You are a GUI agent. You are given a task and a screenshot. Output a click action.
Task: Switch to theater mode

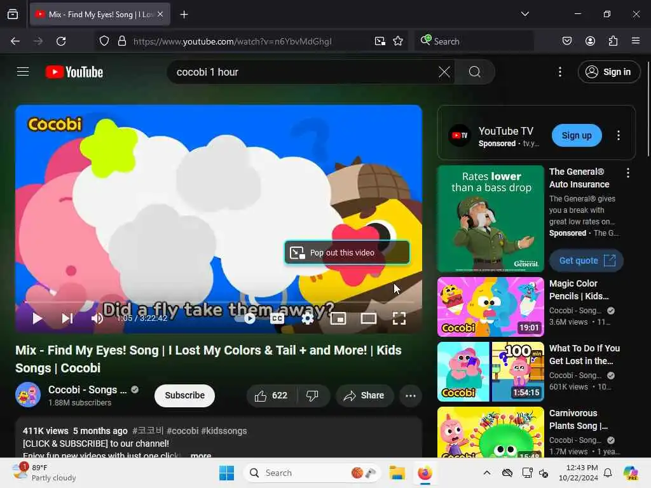(x=369, y=318)
